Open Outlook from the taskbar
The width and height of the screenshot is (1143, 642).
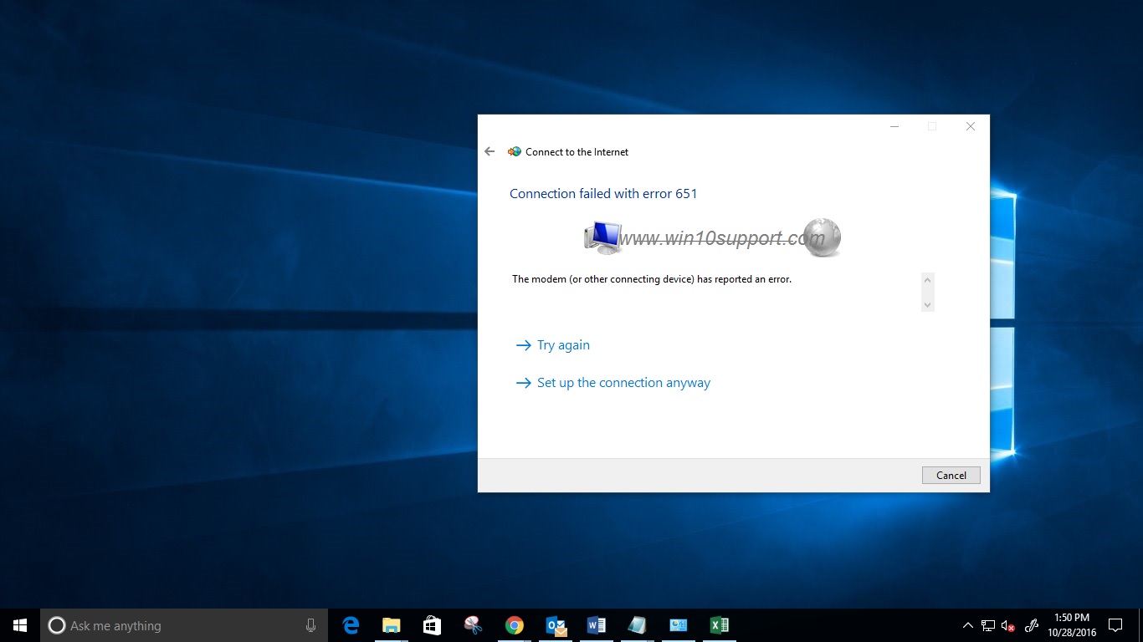coord(555,625)
